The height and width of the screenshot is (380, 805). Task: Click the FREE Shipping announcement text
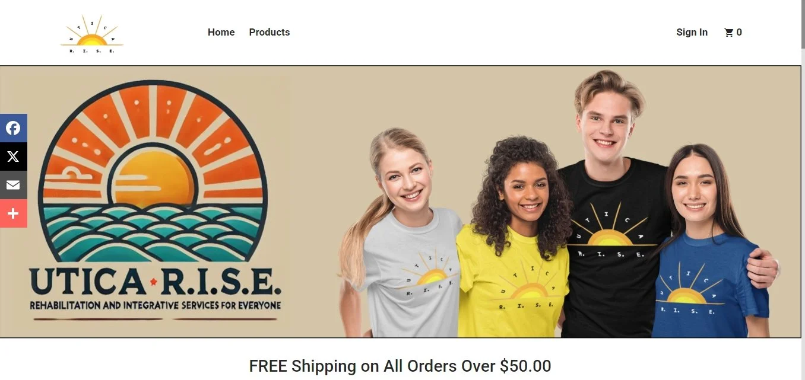pos(400,366)
